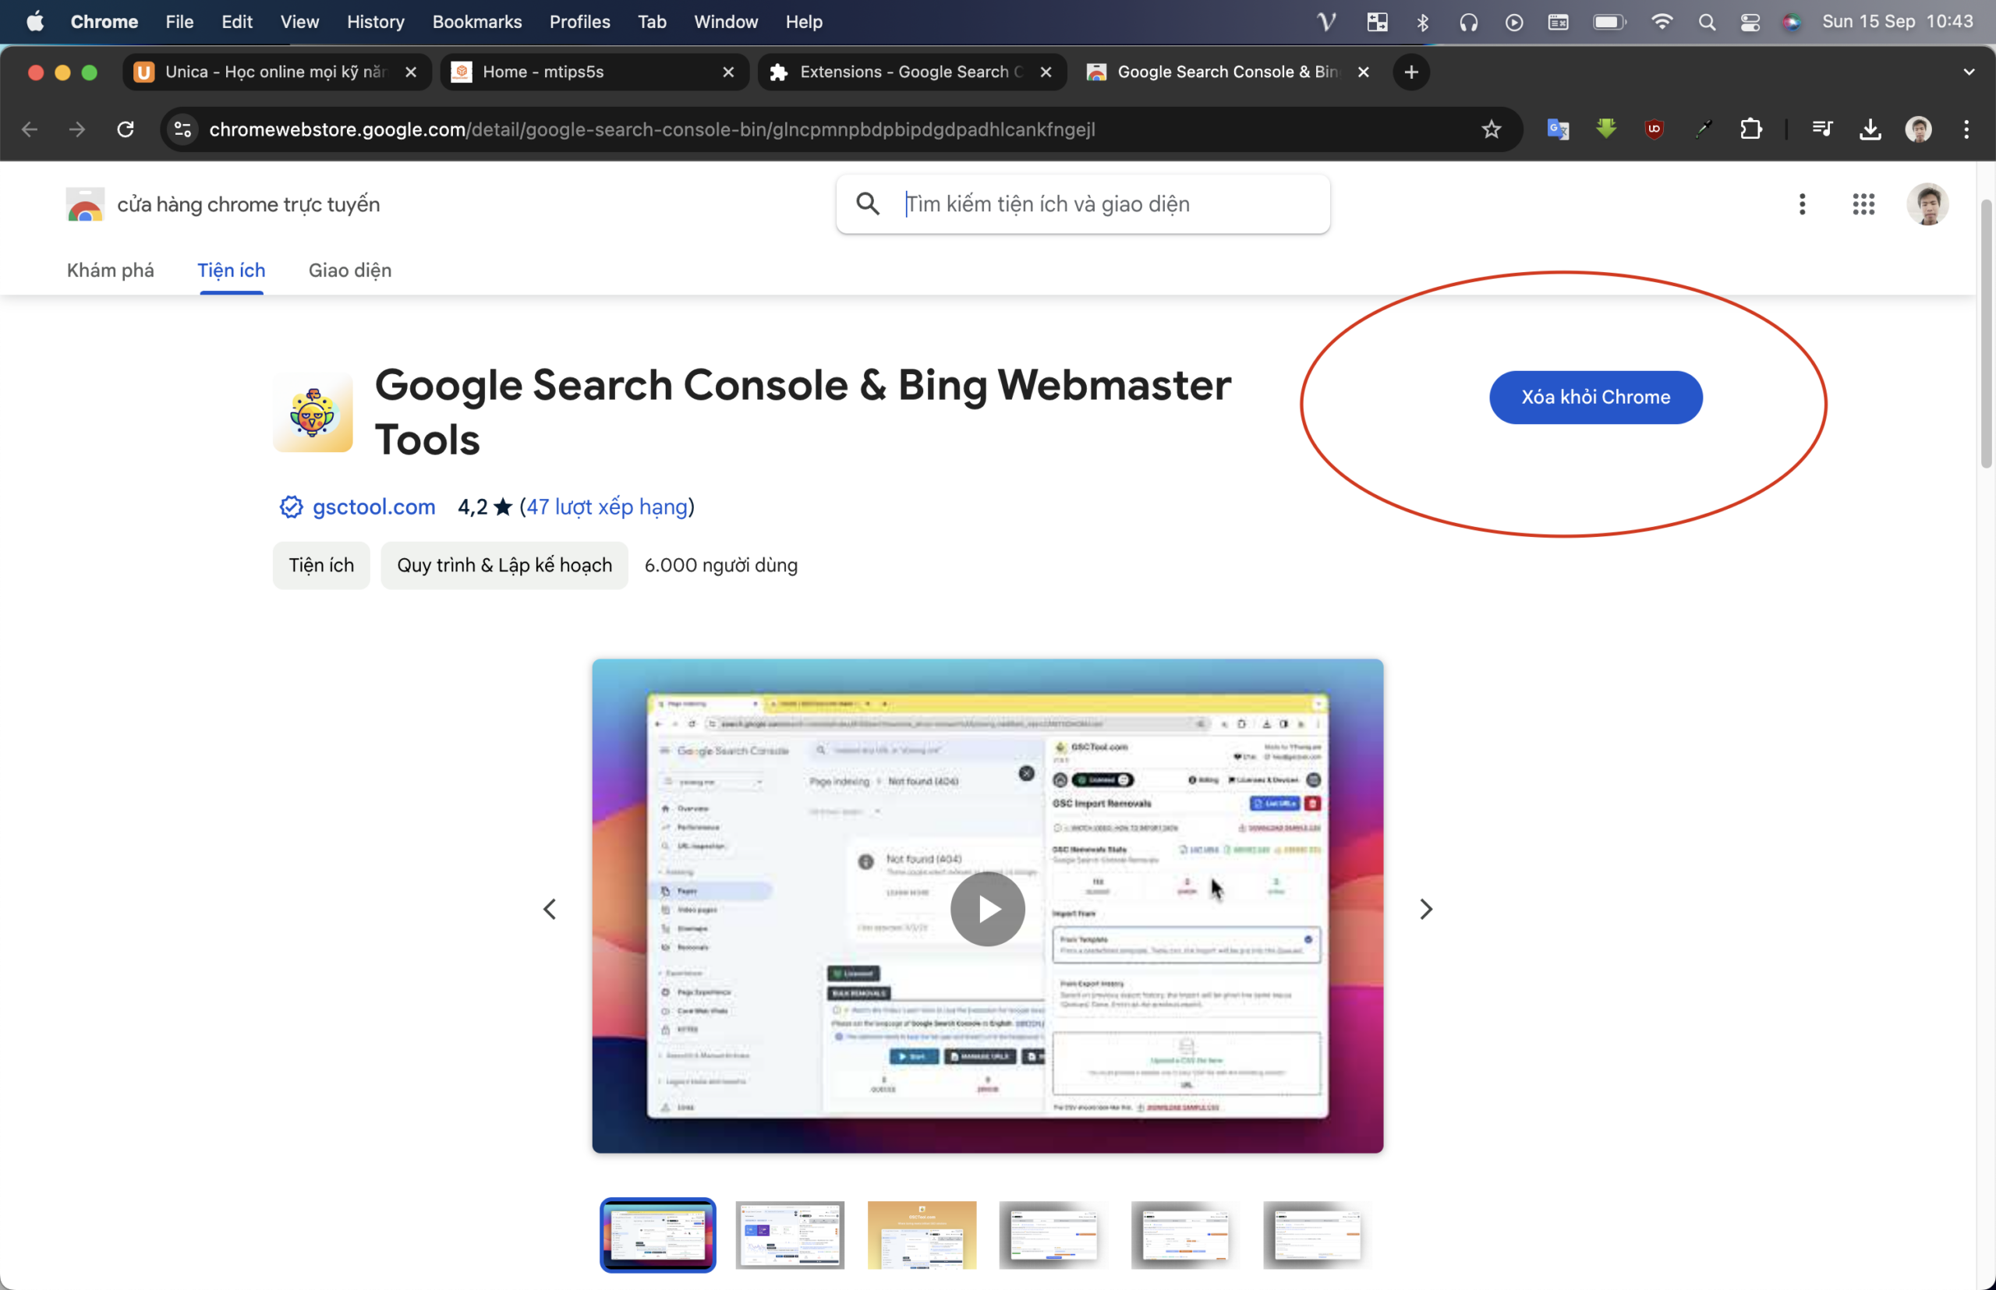This screenshot has height=1290, width=1996.
Task: Click the Bluetooth status icon
Action: 1422,22
